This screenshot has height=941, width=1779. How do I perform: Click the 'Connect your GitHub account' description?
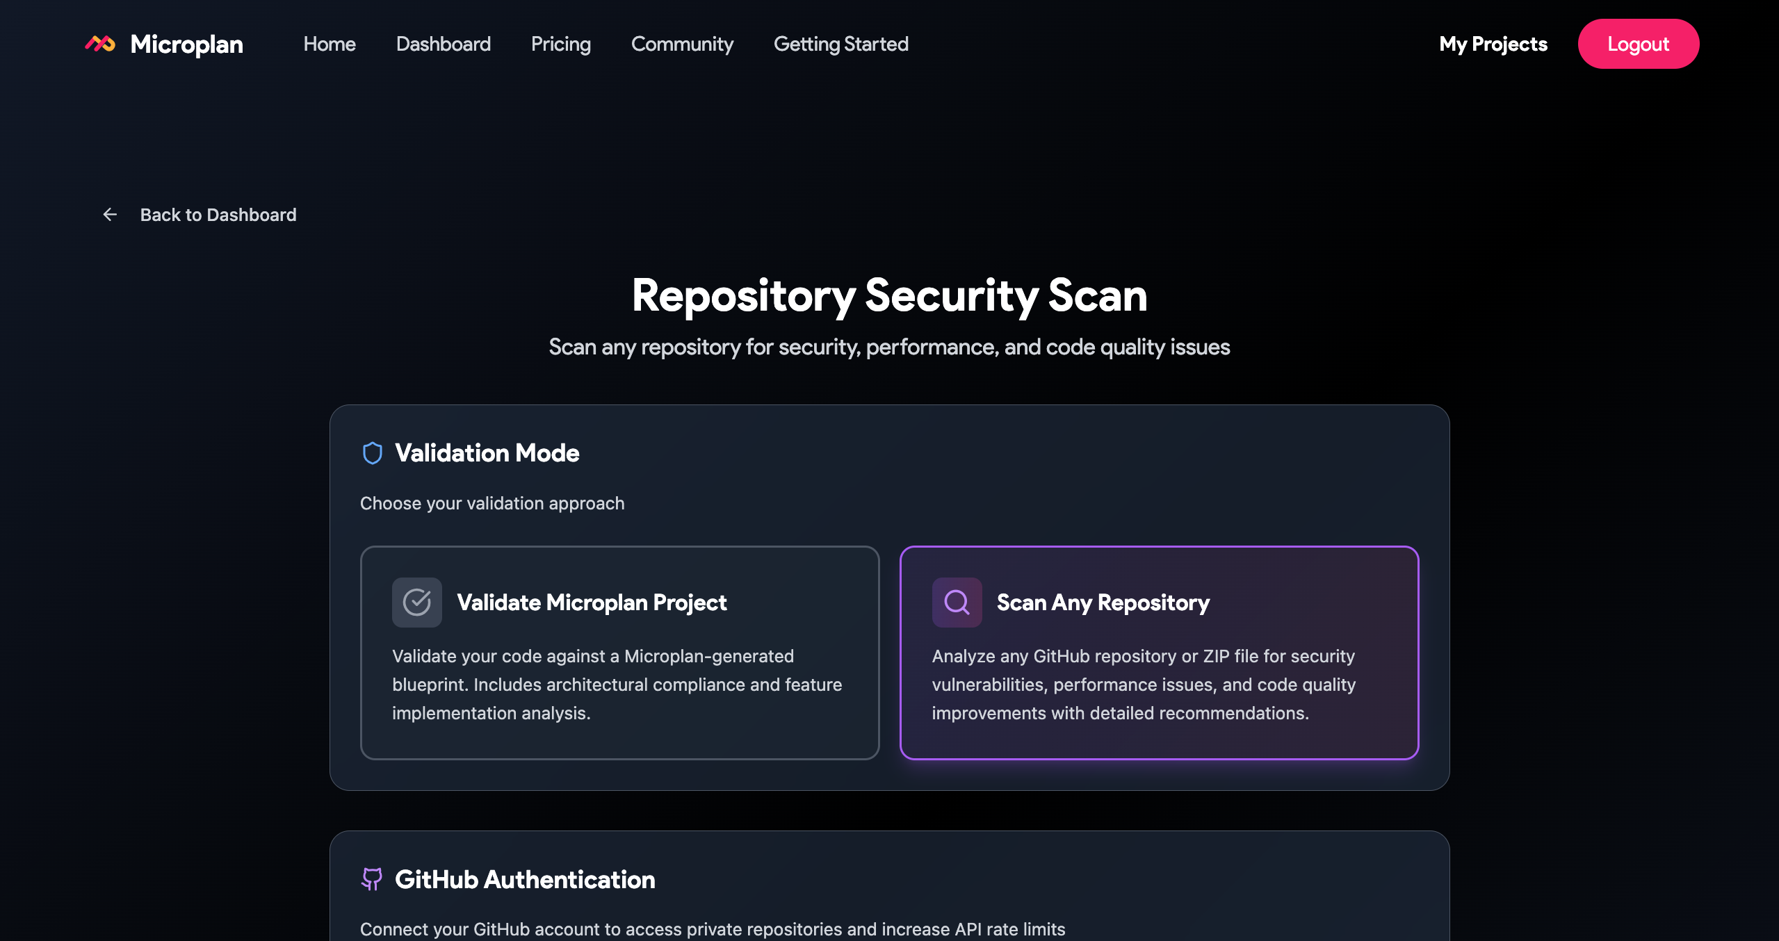(713, 929)
